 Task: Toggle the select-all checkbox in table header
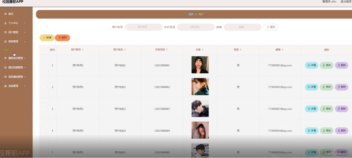[x=44, y=50]
